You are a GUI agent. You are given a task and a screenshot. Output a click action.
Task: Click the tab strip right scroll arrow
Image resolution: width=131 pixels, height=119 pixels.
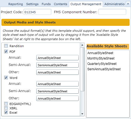tap(128, 4)
